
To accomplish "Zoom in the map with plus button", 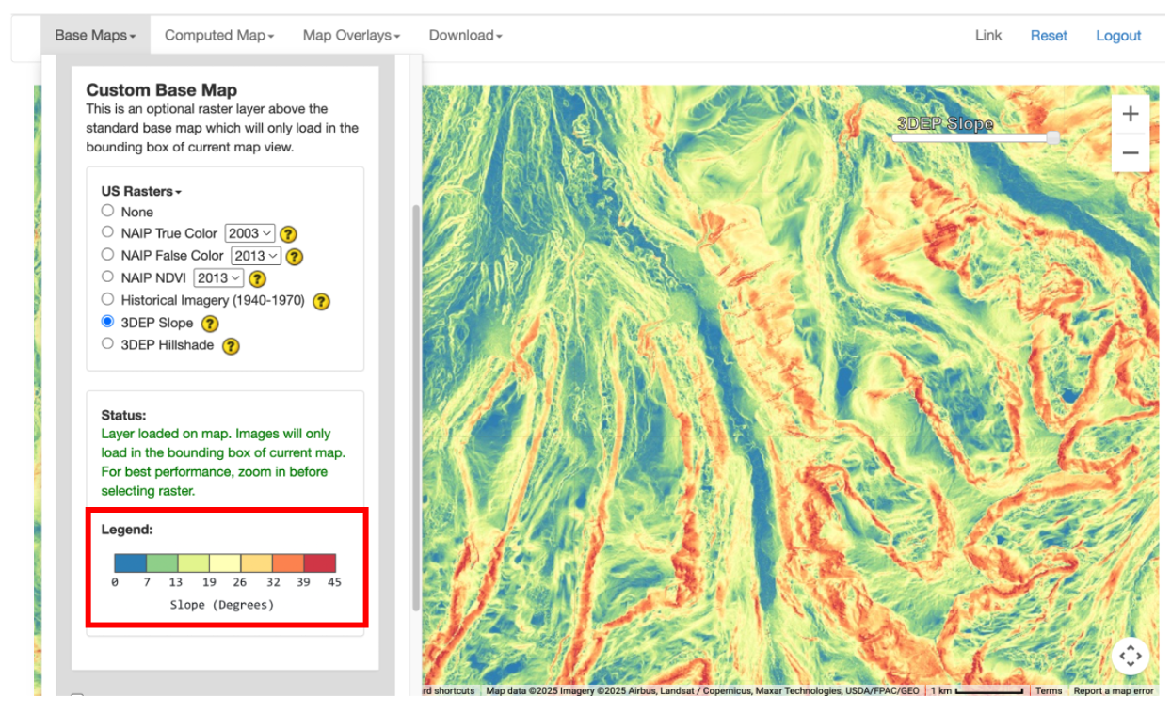I will pyautogui.click(x=1131, y=115).
